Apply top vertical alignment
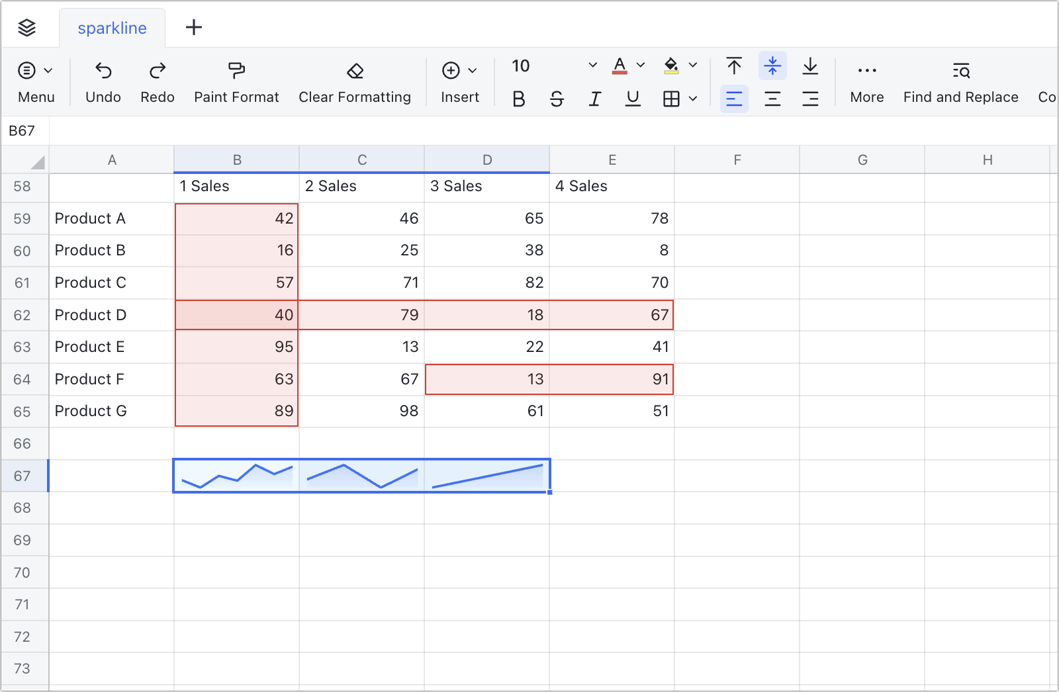The height and width of the screenshot is (692, 1059). [x=734, y=65]
